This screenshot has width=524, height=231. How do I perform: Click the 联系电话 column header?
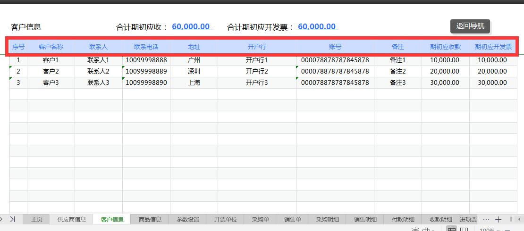coord(146,47)
